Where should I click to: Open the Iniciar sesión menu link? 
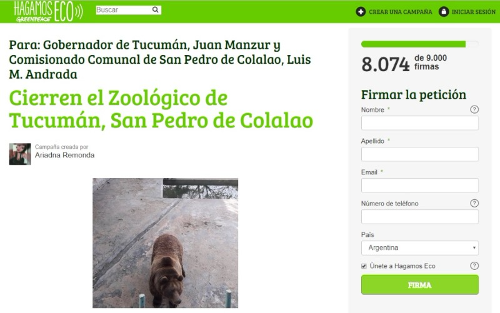tap(474, 12)
